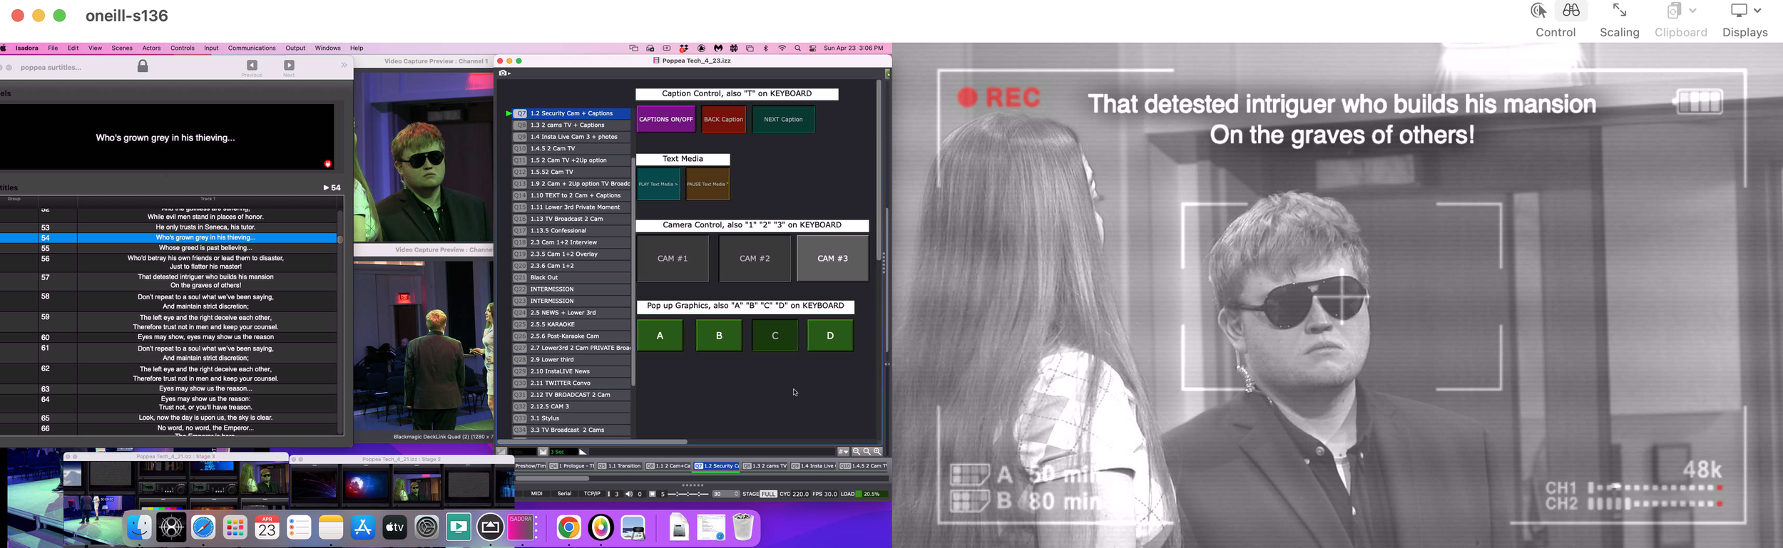This screenshot has height=548, width=1783.
Task: Advance with the Next surtitle arrow
Action: click(x=289, y=66)
